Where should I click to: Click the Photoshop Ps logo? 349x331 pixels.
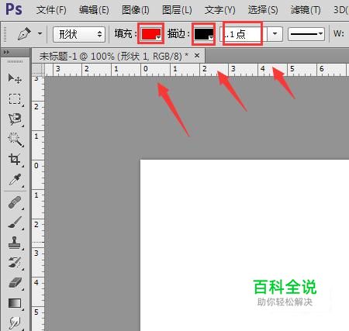pyautogui.click(x=14, y=9)
